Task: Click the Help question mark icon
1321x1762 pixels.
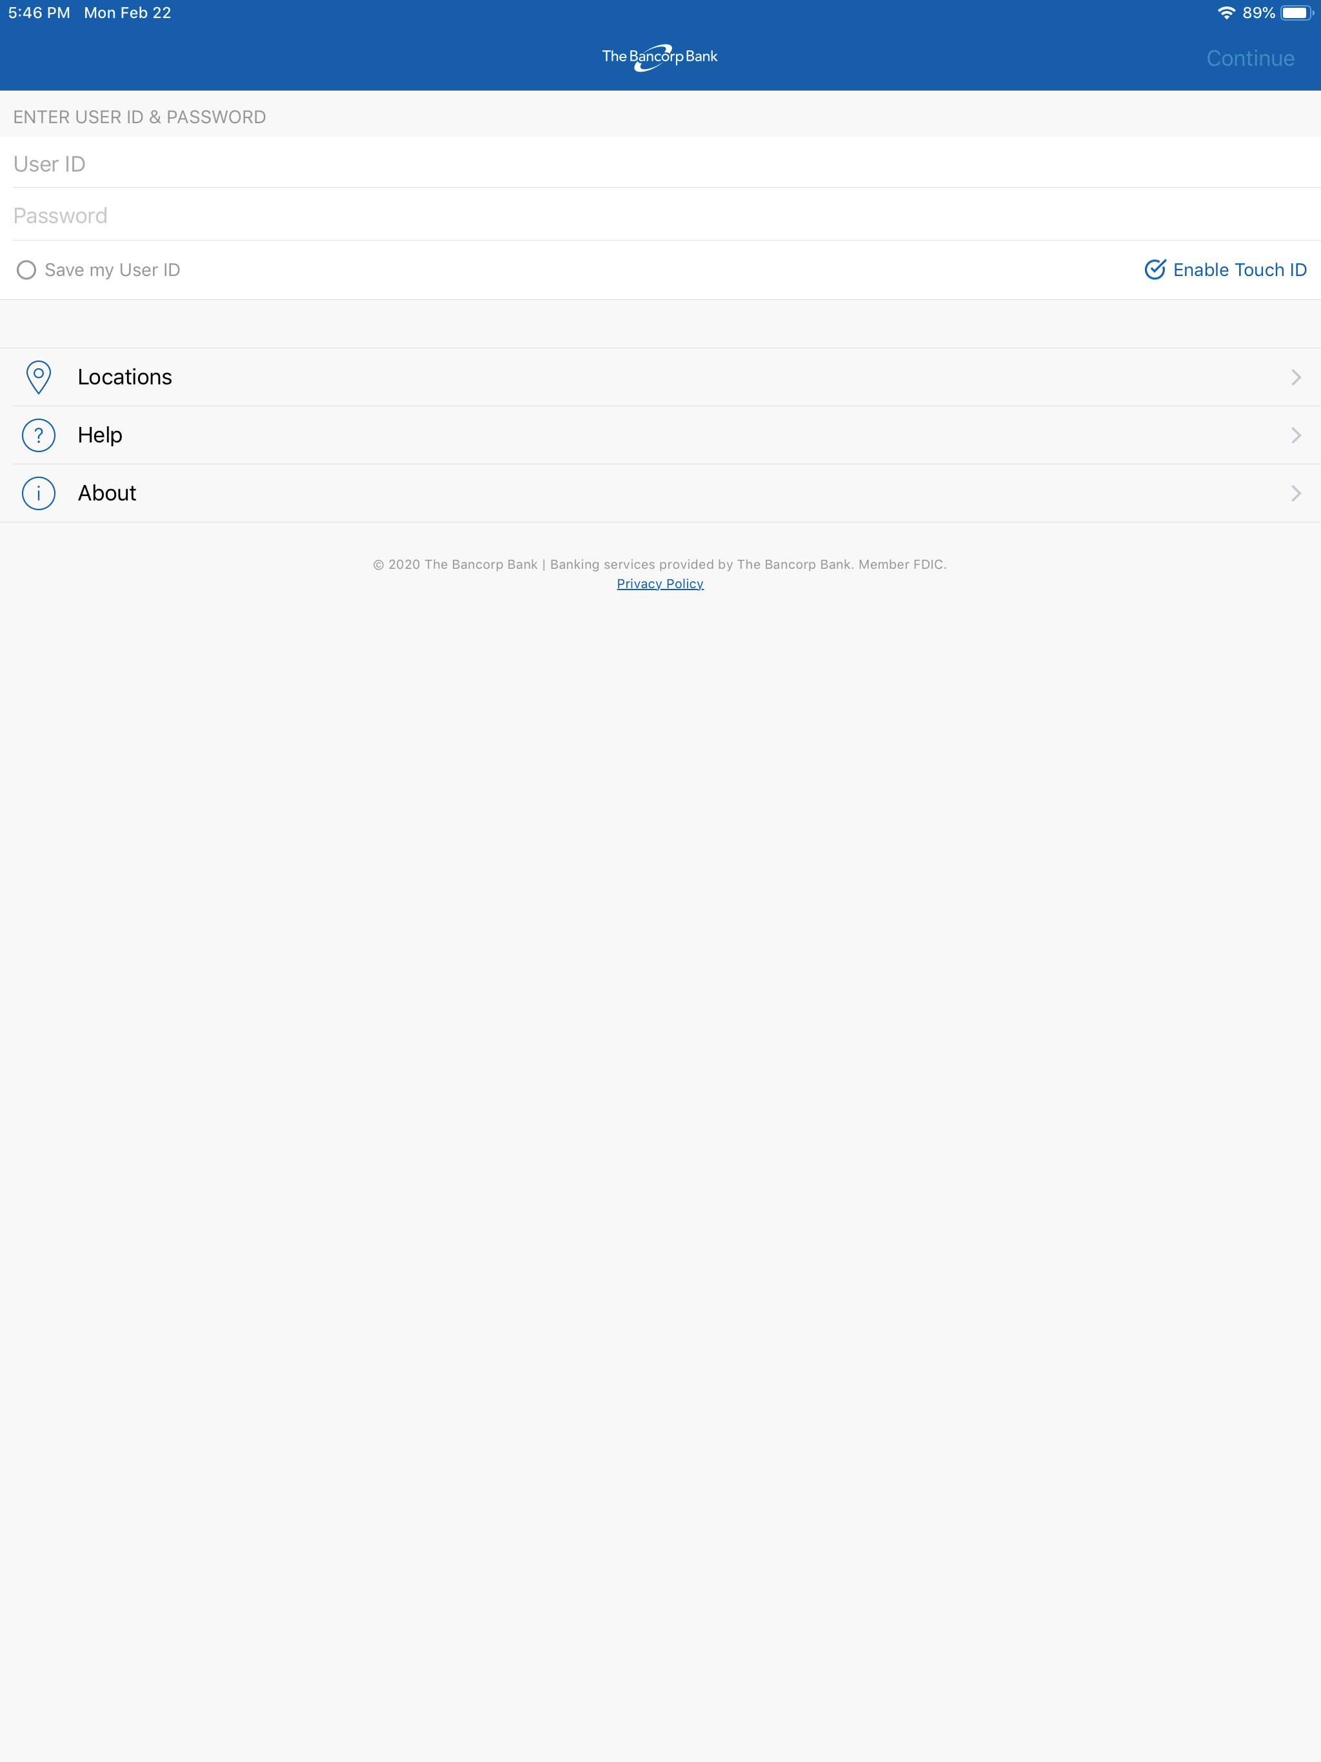Action: [x=38, y=435]
